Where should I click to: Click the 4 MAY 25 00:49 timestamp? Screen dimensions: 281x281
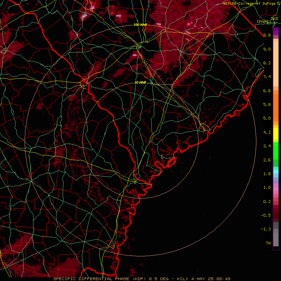click(211, 279)
